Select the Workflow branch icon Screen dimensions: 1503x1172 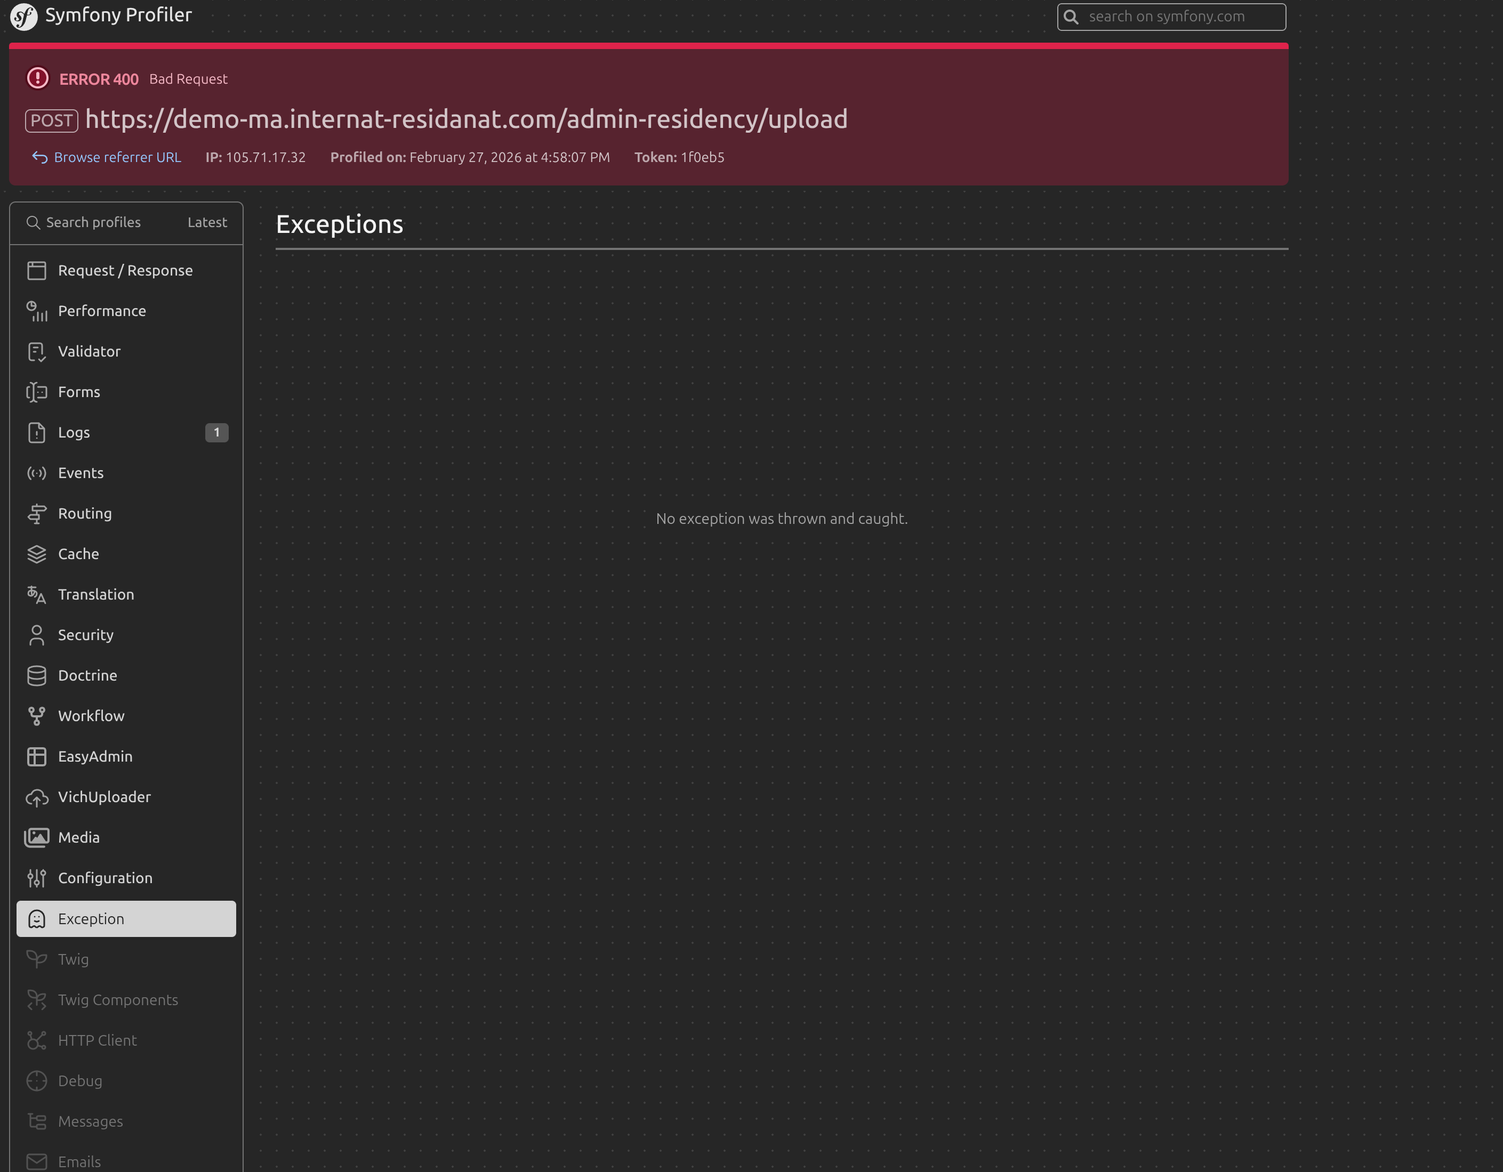tap(36, 716)
